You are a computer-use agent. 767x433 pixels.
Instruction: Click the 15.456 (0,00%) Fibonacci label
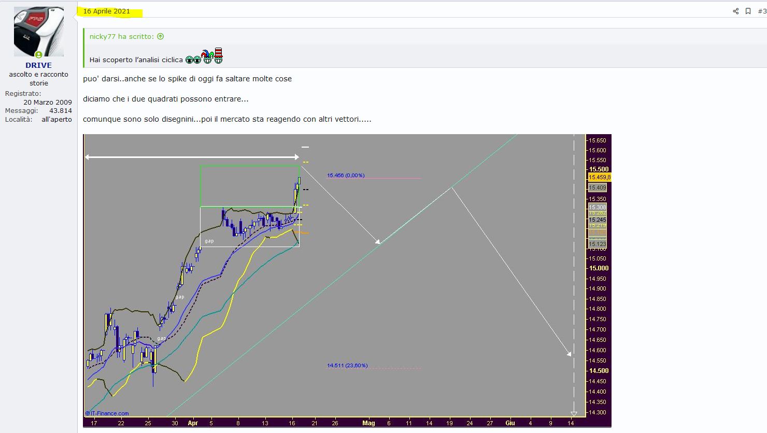pyautogui.click(x=346, y=175)
